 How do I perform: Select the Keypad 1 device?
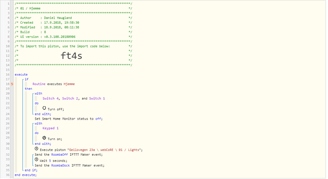50,128
